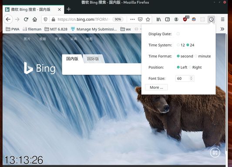
Task: Click the faded extension icon beside clock
Action: 202,20
